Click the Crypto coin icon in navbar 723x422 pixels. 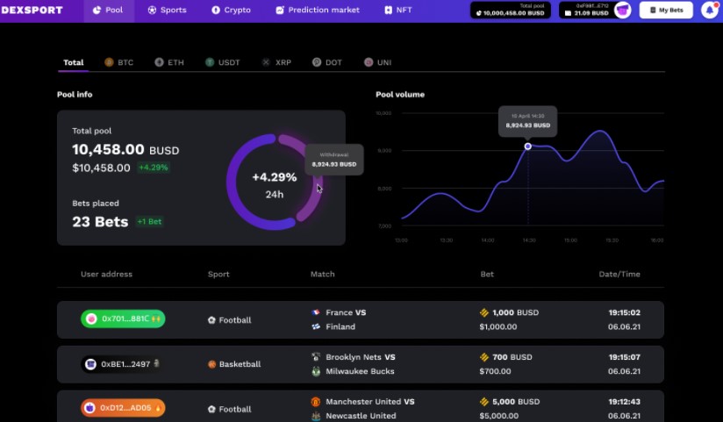coord(216,11)
